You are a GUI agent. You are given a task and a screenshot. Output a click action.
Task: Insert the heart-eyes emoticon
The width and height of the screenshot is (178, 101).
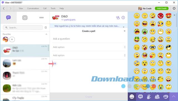(169, 16)
